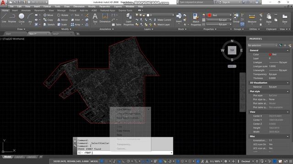Toggle Clean Screen in status bar

pos(286,161)
